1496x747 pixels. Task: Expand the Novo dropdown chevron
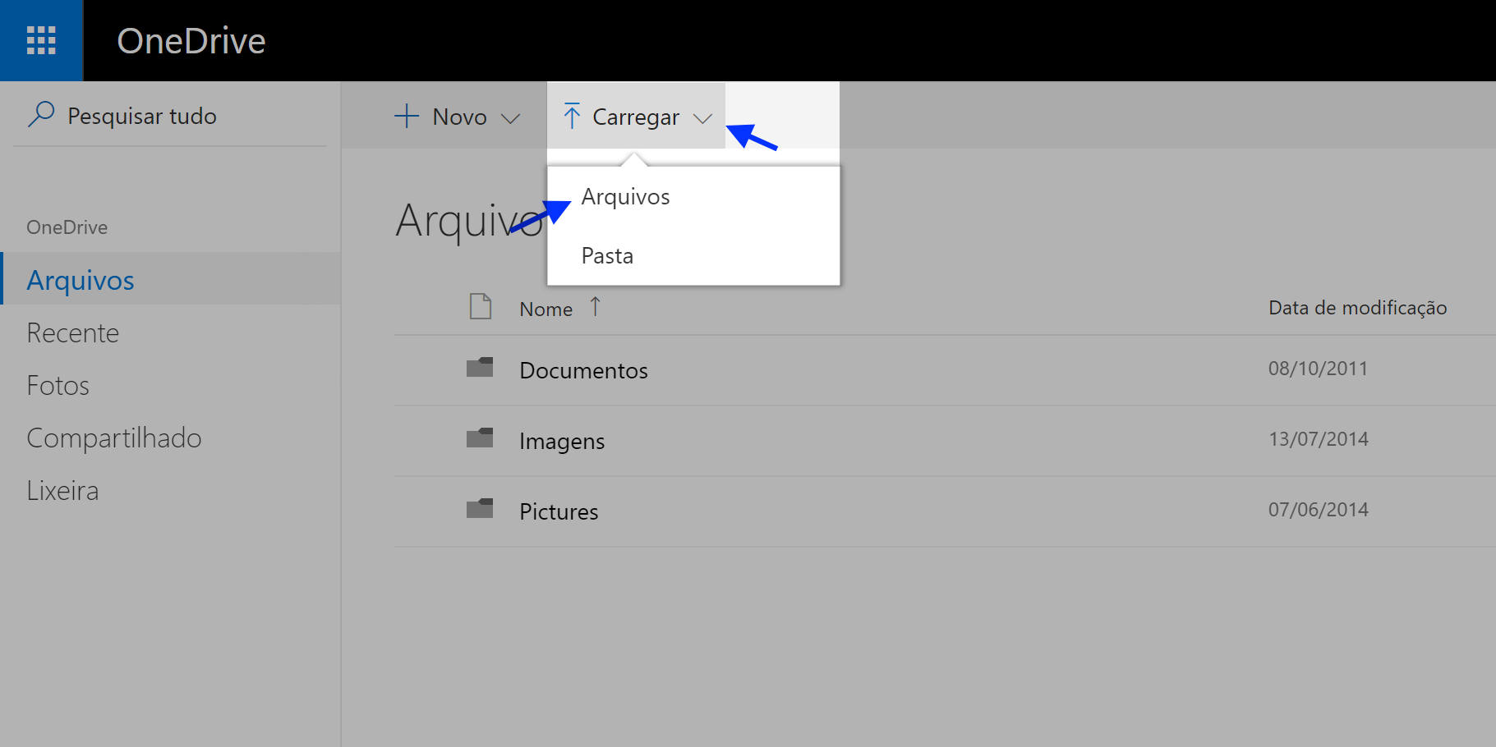511,118
